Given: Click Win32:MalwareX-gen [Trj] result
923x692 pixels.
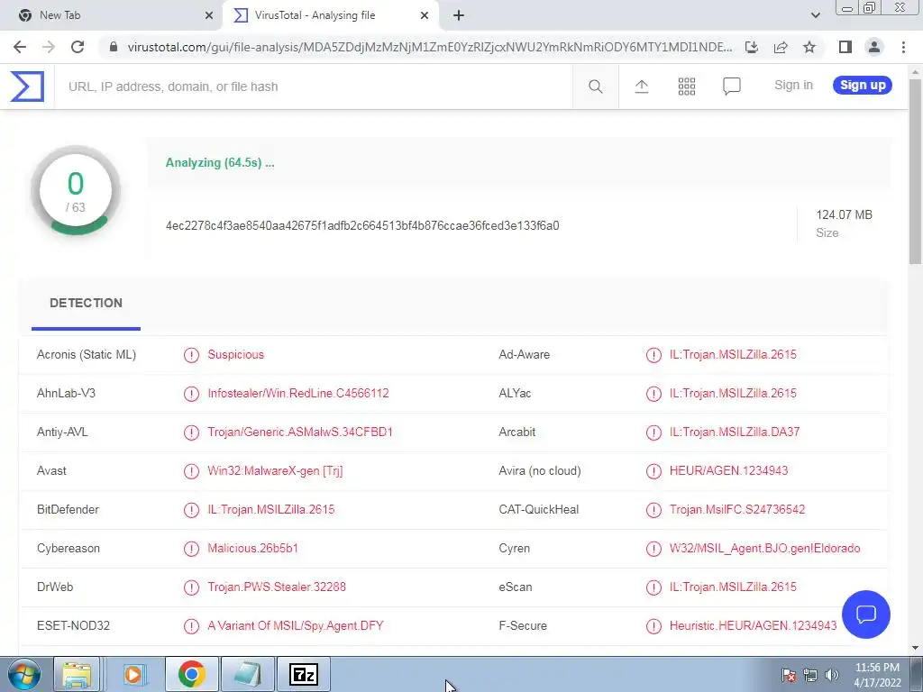Looking at the screenshot, I should tap(275, 471).
